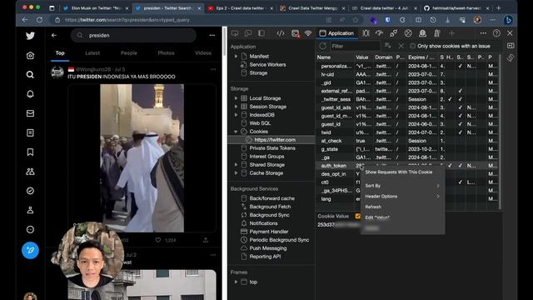The height and width of the screenshot is (300, 533).
Task: Favorite this page star icon
Action: tap(356, 20)
